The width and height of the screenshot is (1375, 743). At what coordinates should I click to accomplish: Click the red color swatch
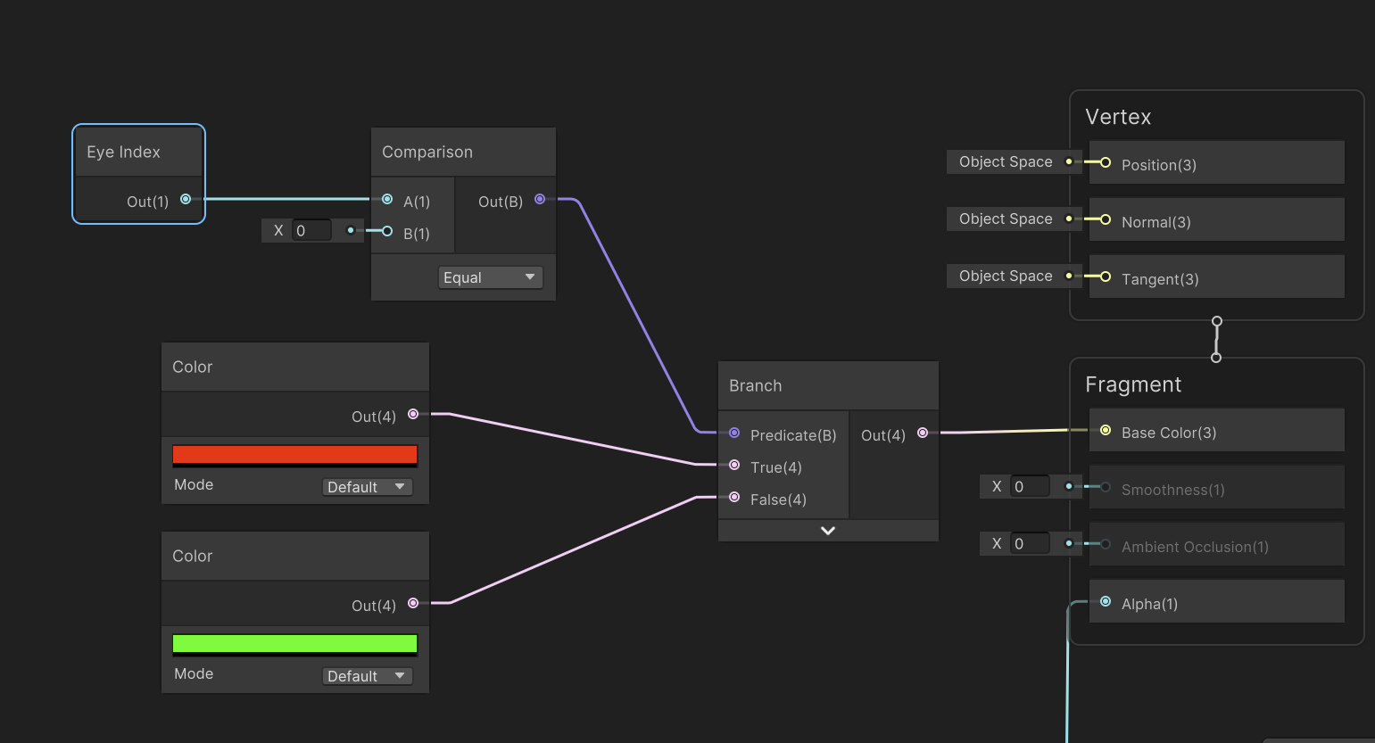294,455
